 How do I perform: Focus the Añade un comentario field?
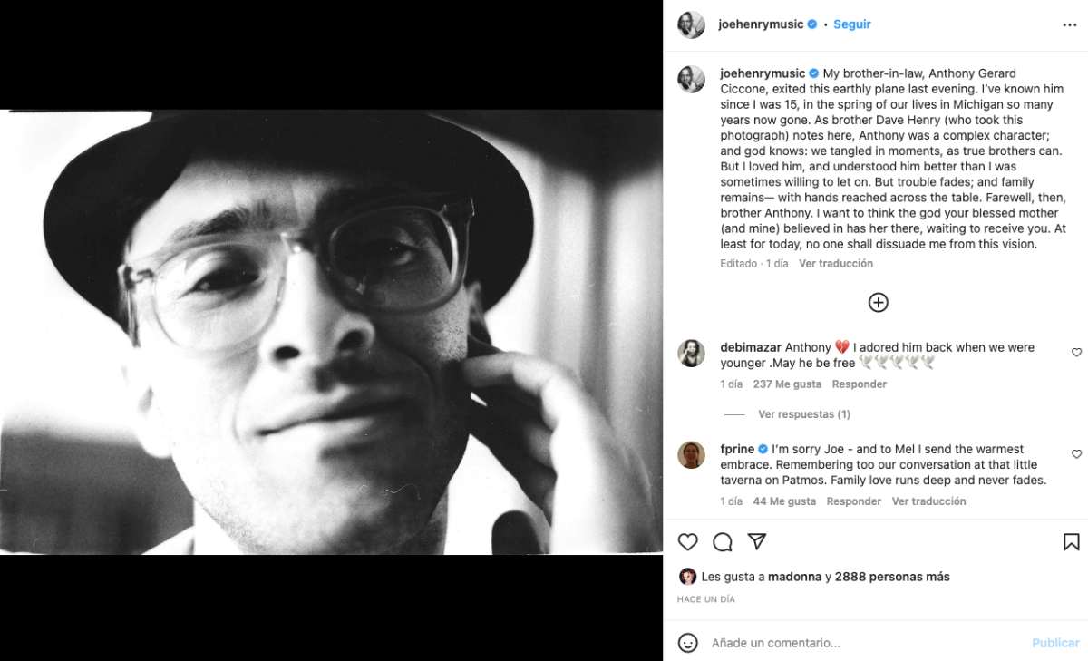(x=861, y=643)
